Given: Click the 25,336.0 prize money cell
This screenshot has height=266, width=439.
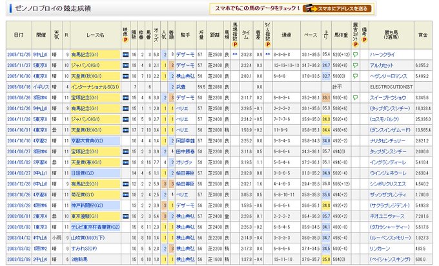Looking at the screenshot, I should coord(423,119).
